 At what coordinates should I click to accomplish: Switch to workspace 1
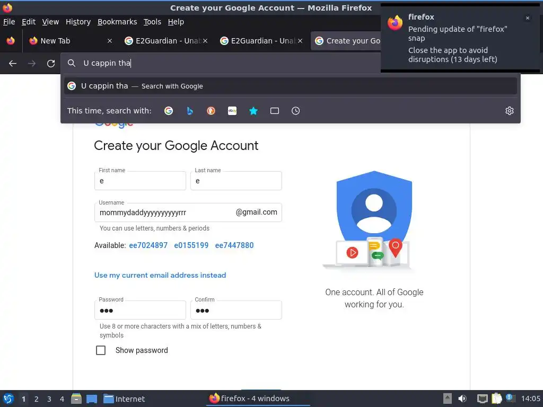pos(23,399)
